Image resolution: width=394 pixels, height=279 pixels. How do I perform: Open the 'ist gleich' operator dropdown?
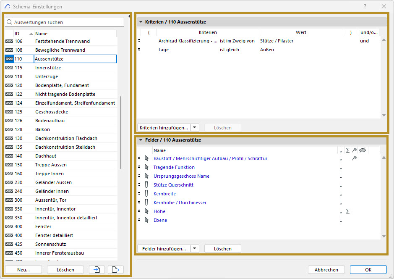(x=230, y=50)
